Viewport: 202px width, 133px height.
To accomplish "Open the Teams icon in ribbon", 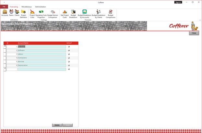I will tap(11, 13).
